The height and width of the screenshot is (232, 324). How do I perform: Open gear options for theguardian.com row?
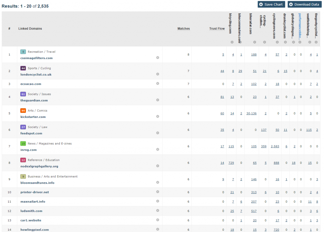pyautogui.click(x=158, y=100)
